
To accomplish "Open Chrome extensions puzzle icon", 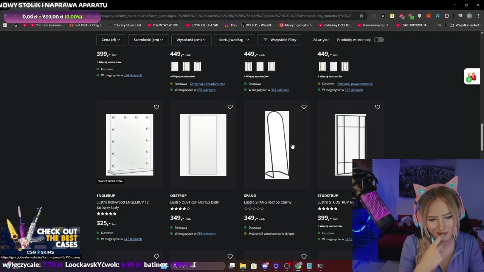I will (x=447, y=16).
